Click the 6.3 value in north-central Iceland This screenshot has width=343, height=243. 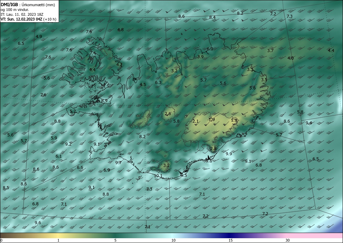158,82
